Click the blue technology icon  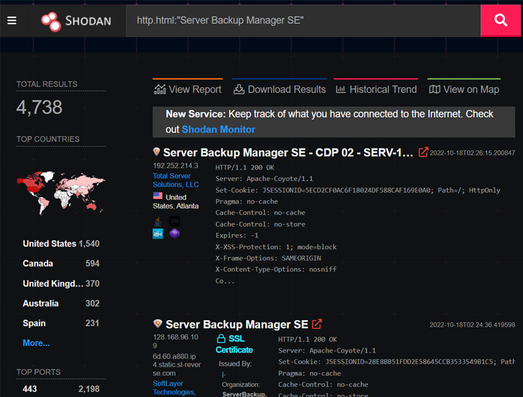click(158, 233)
